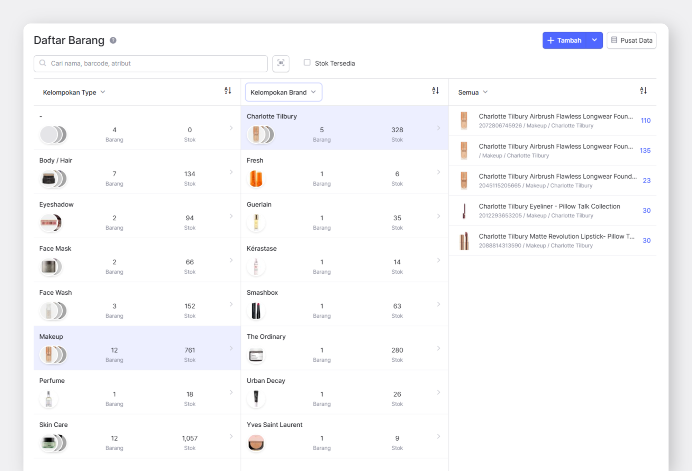692x471 pixels.
Task: Select the Guerlain brand row
Action: 345,216
